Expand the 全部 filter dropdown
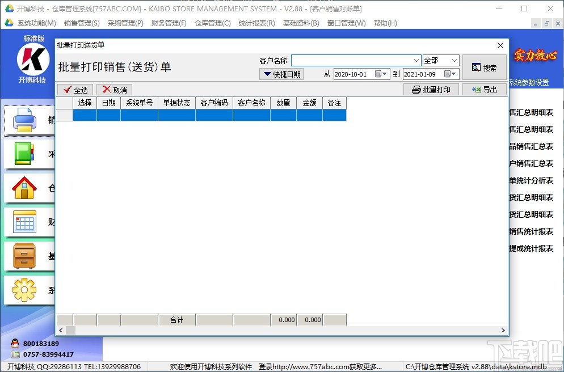The image size is (564, 372). tap(453, 60)
